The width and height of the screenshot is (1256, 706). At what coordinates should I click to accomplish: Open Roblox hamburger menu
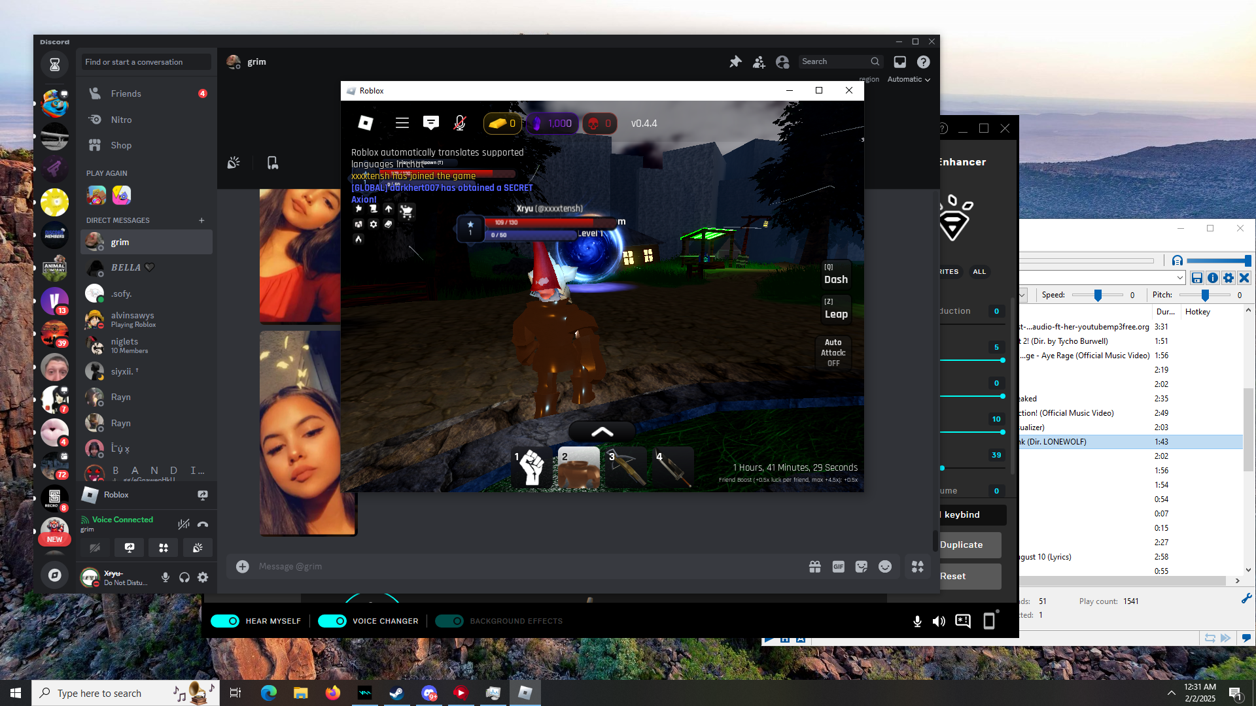[x=402, y=123]
